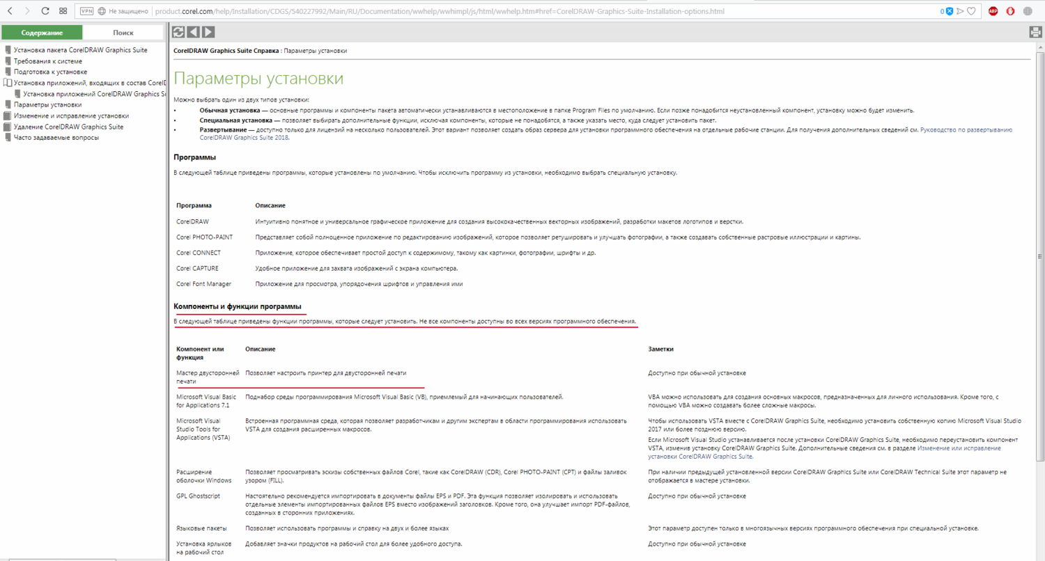Click the globe site-info icon
Image resolution: width=1045 pixels, height=561 pixels.
point(102,11)
